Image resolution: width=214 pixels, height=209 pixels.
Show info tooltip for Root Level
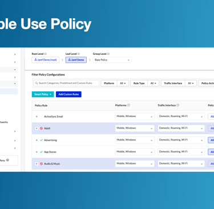coord(46,54)
